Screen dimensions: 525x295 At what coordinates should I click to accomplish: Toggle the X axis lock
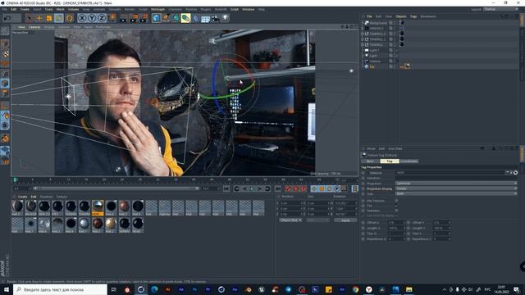point(82,18)
